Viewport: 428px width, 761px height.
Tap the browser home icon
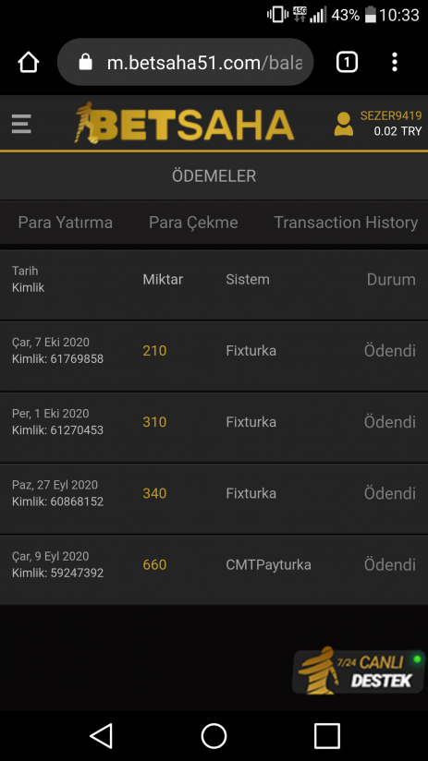click(x=28, y=62)
